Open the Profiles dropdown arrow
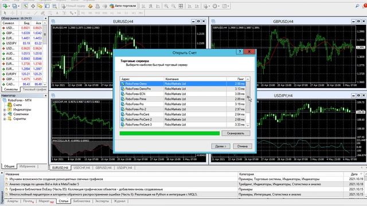The height and width of the screenshot is (206, 367). (x=19, y=6)
